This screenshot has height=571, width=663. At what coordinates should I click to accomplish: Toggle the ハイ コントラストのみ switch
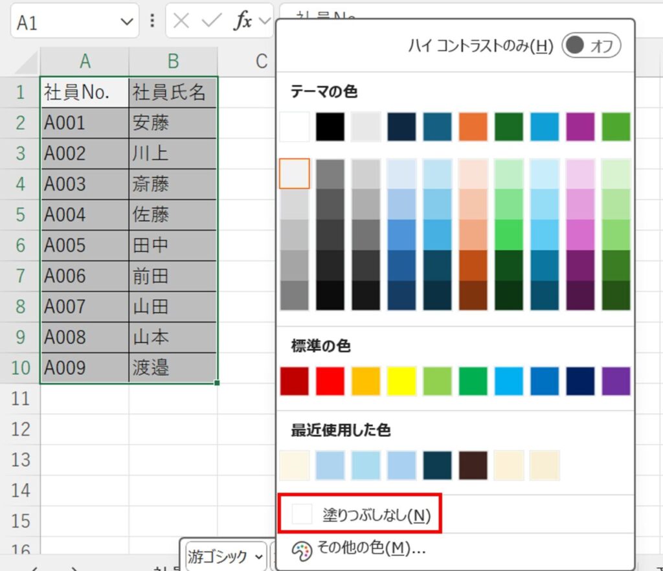(x=591, y=45)
